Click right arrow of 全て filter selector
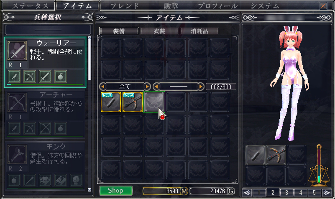 [x=147, y=87]
